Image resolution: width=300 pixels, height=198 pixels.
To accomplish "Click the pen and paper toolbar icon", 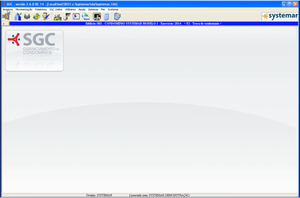I will [46, 17].
